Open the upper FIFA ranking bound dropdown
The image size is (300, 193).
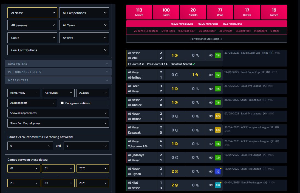pyautogui.click(x=86, y=146)
